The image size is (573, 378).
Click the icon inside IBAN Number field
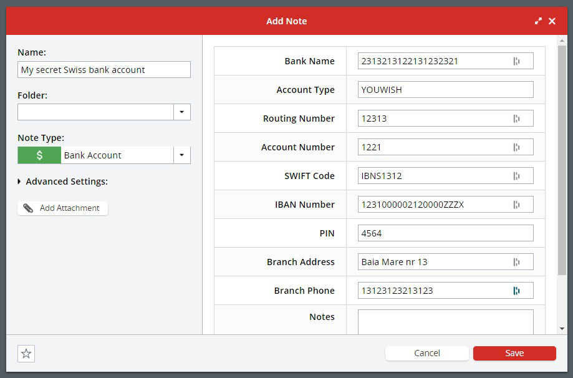(516, 205)
